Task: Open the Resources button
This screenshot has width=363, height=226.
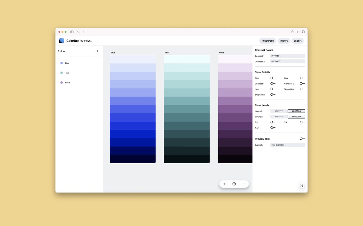Action: (267, 41)
